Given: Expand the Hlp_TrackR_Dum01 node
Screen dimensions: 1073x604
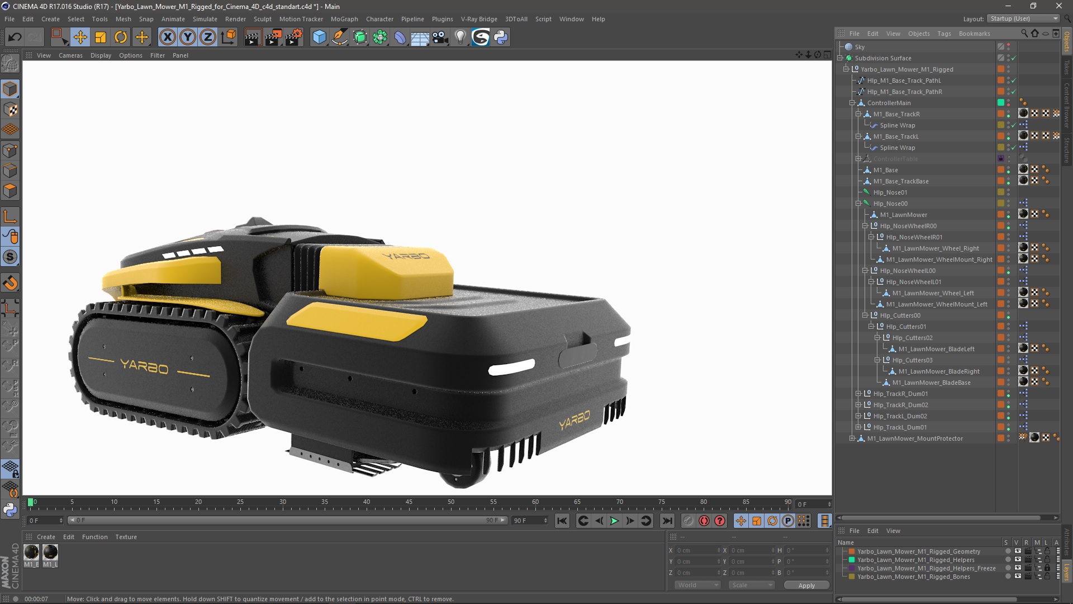Looking at the screenshot, I should (x=858, y=394).
